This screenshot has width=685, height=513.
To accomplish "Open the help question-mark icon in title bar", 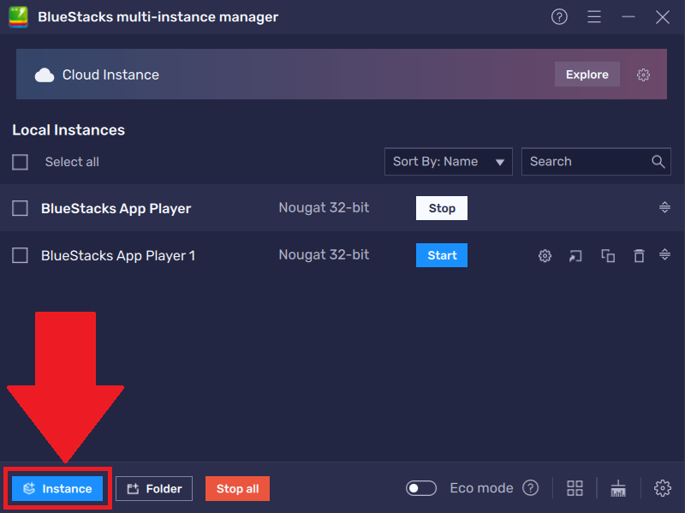I will pos(559,17).
